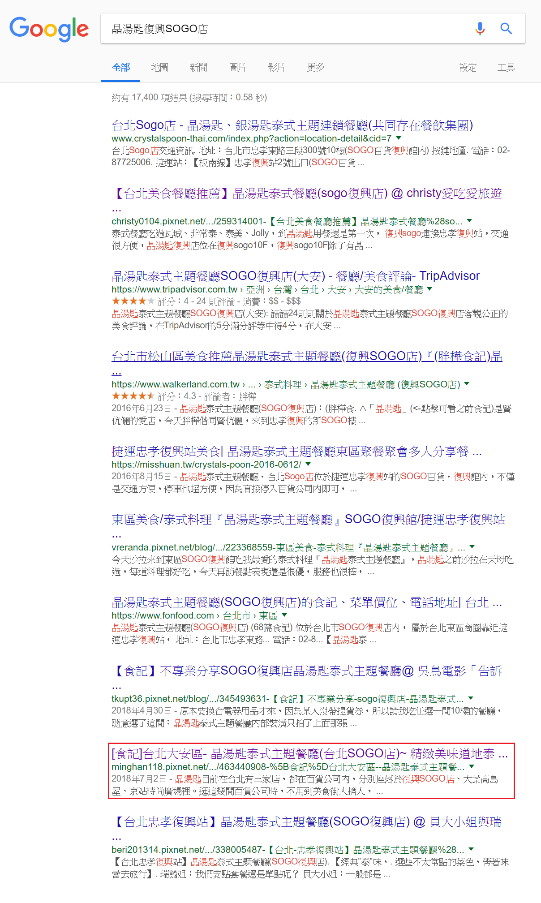Open 捷運忠孝復興站美食 misshuan result
The width and height of the screenshot is (541, 903).
tap(296, 451)
